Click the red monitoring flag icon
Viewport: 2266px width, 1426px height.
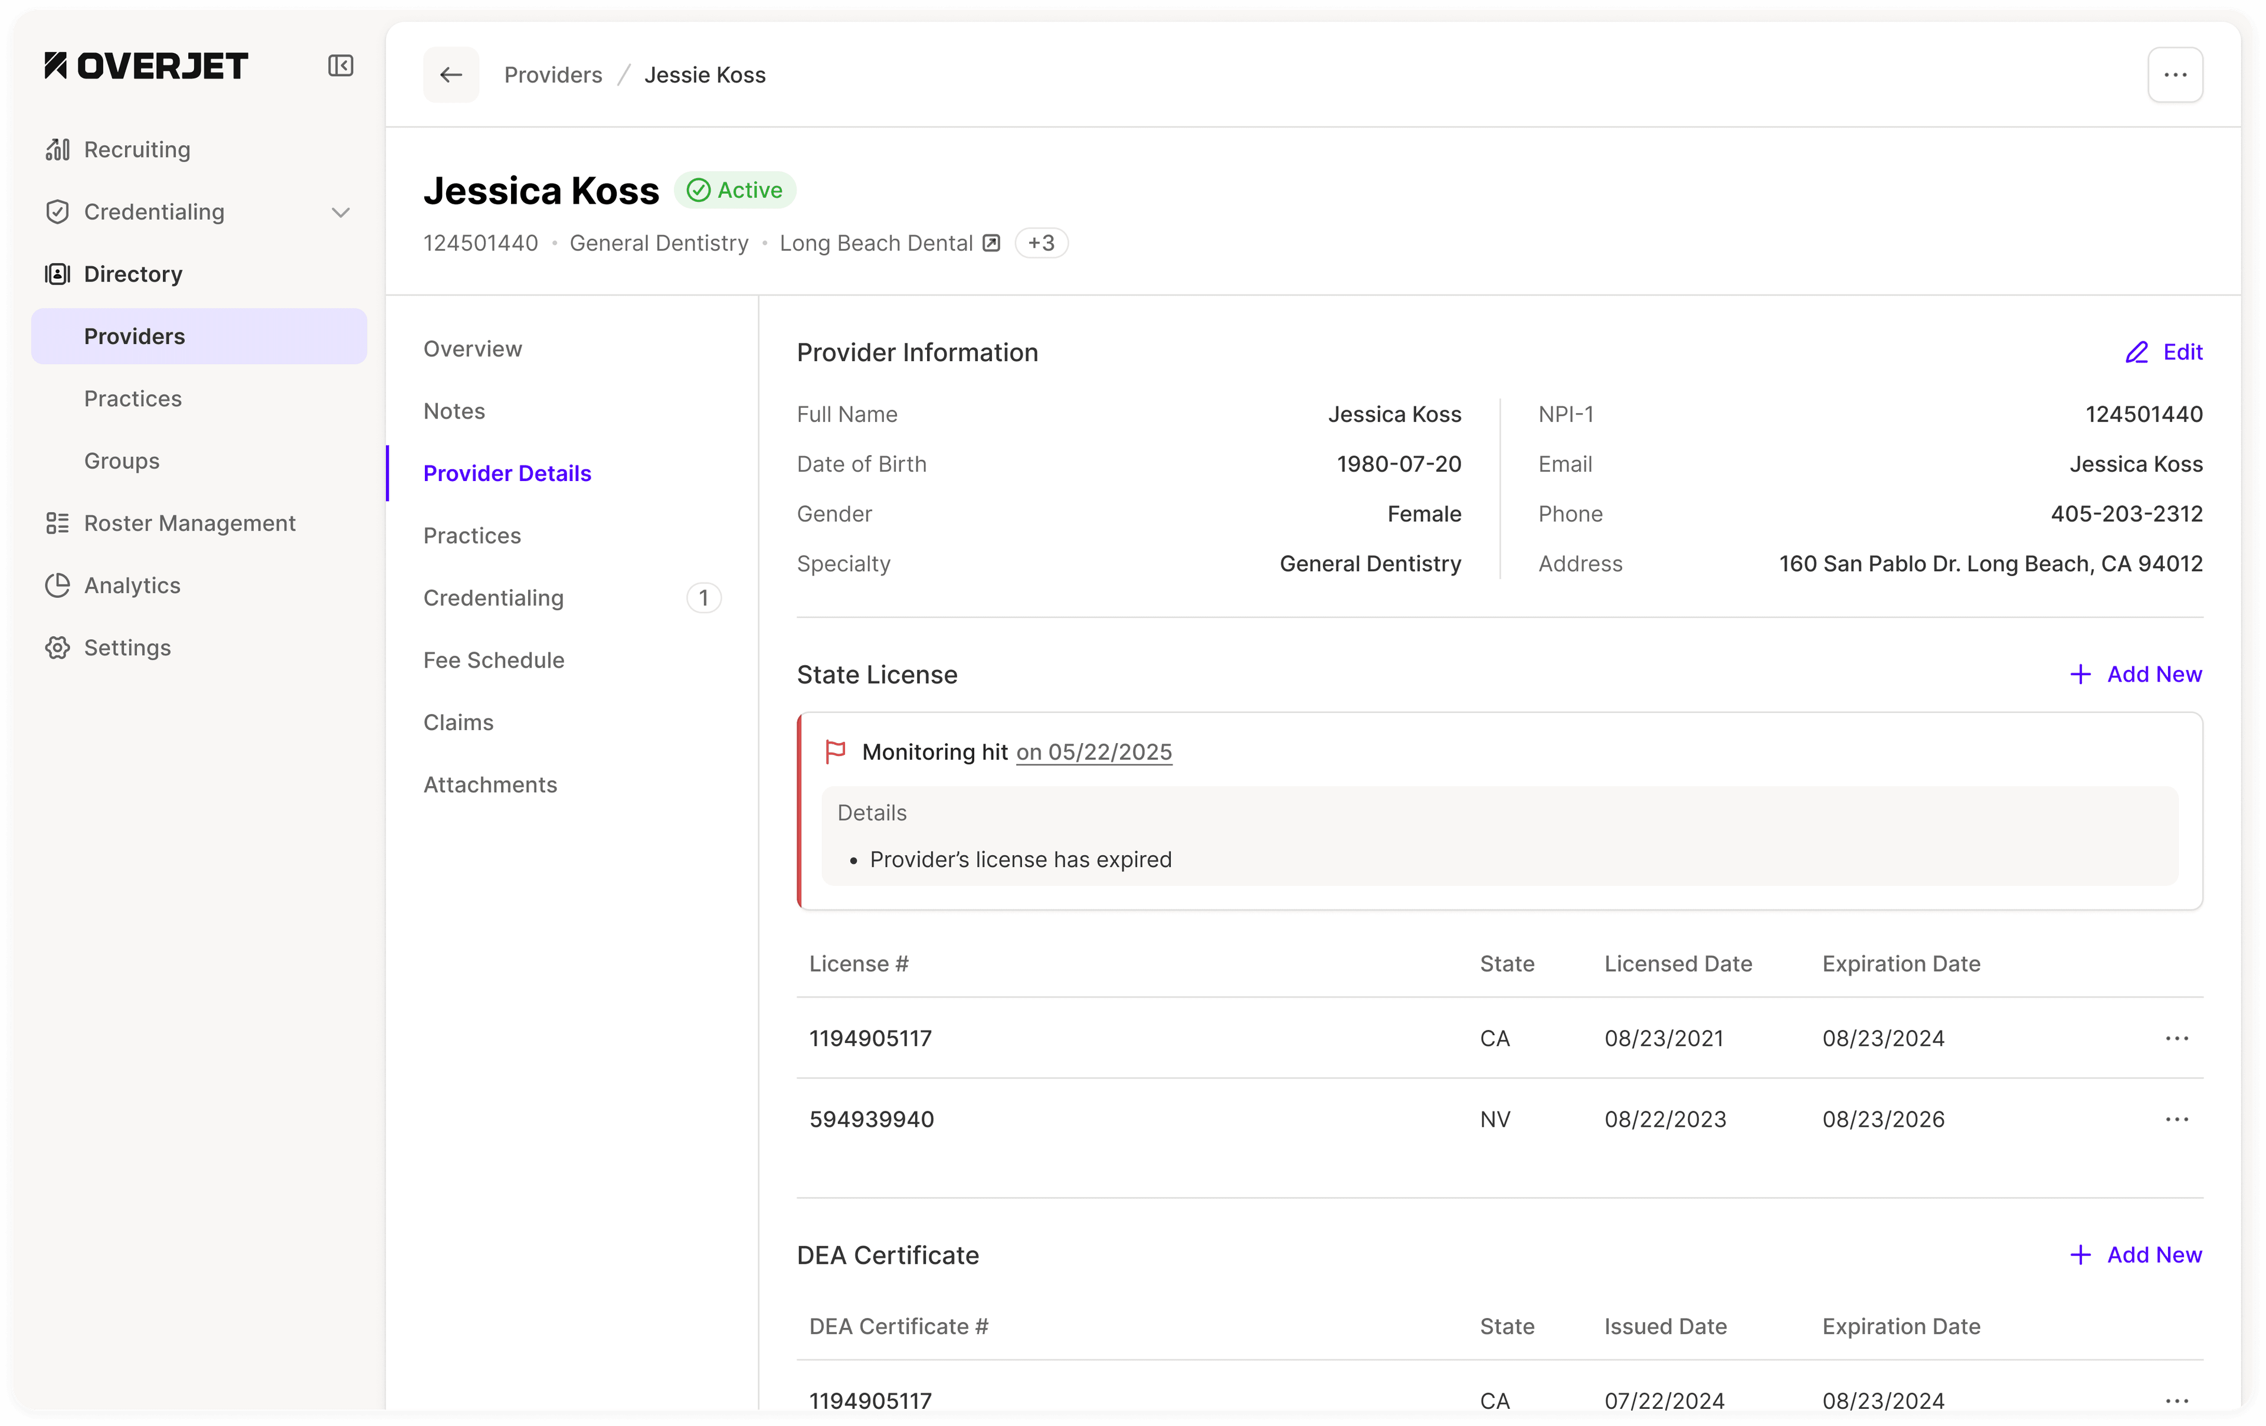click(x=834, y=751)
